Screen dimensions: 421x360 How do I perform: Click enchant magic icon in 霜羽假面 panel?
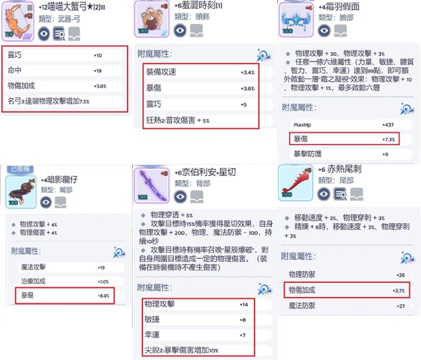[407, 109]
